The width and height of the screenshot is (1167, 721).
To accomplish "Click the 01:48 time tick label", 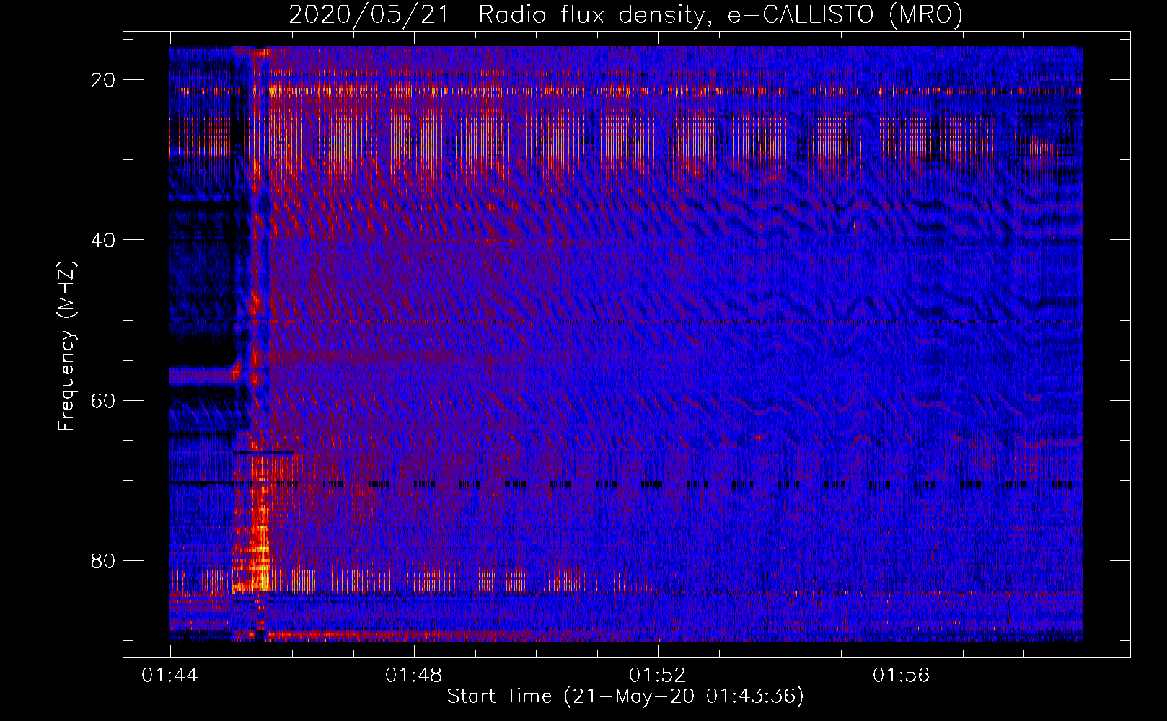I will click(414, 676).
